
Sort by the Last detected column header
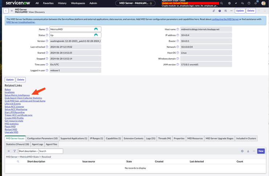coord(197,162)
